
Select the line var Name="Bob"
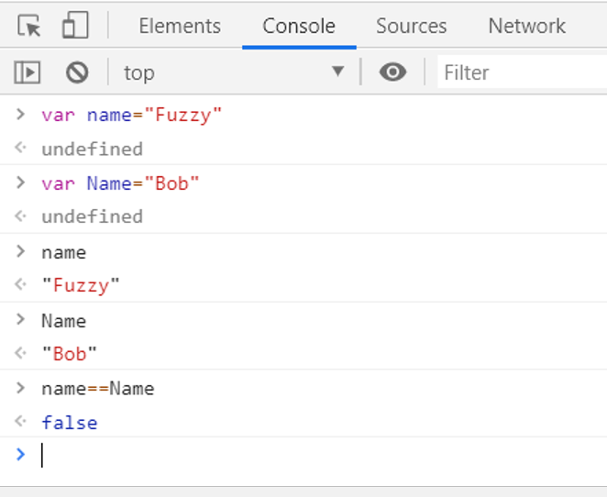pos(120,183)
